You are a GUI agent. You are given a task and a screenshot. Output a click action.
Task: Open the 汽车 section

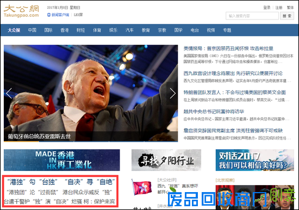pyautogui.click(x=129, y=30)
